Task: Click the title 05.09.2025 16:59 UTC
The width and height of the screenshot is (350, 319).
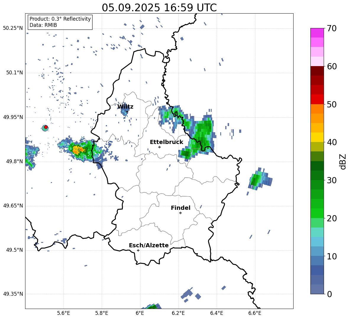Action: (159, 8)
